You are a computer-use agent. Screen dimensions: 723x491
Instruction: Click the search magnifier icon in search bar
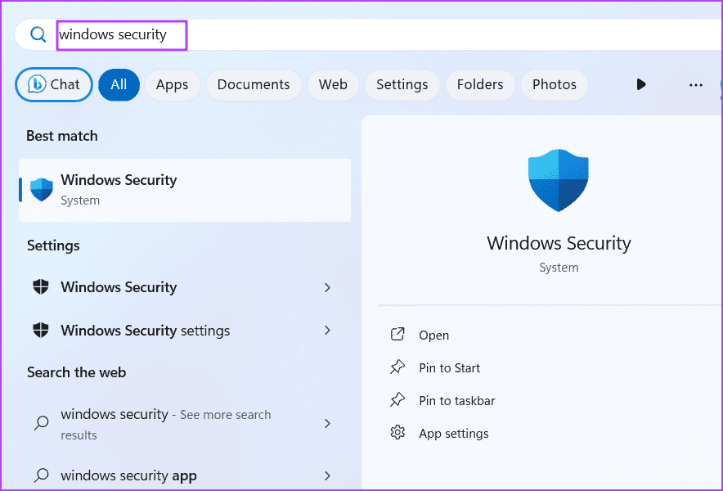click(x=38, y=34)
